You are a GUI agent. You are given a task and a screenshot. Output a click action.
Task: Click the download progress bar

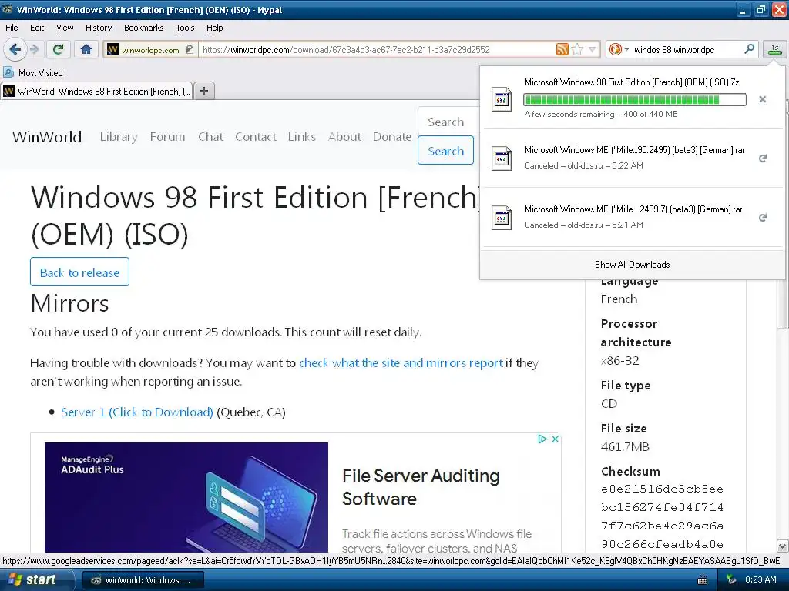tap(635, 99)
